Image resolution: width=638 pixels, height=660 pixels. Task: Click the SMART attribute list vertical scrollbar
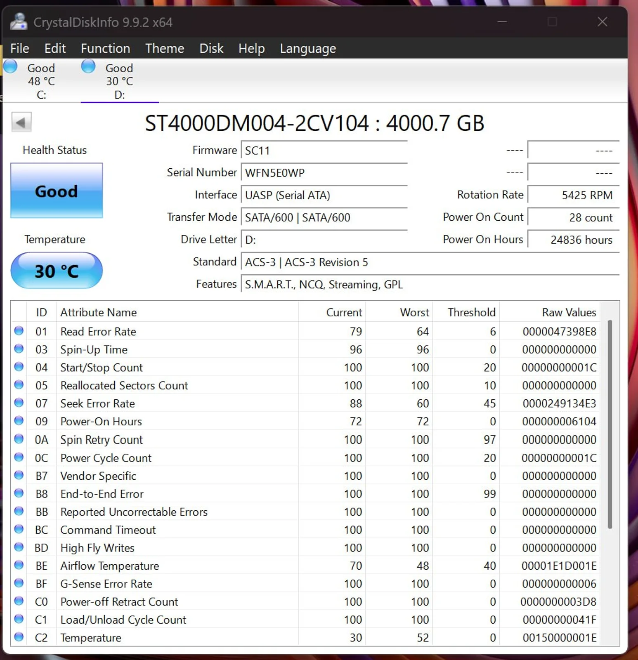610,424
